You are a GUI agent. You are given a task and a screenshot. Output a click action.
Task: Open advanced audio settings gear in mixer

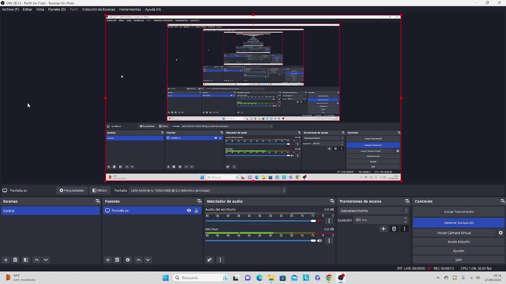point(210,260)
